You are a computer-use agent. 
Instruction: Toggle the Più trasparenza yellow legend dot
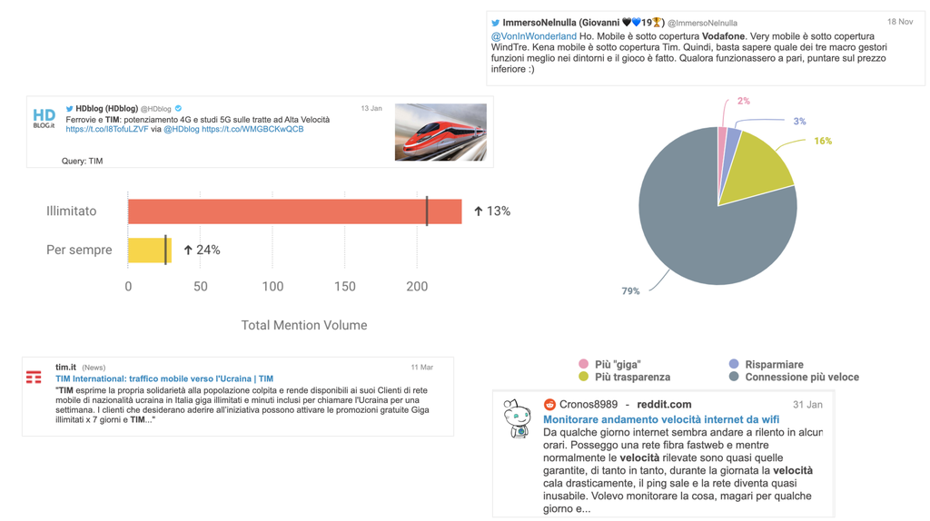(x=583, y=377)
